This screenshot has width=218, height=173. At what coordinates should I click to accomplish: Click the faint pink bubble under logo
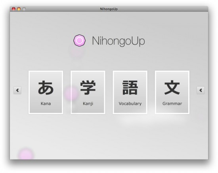click(76, 52)
